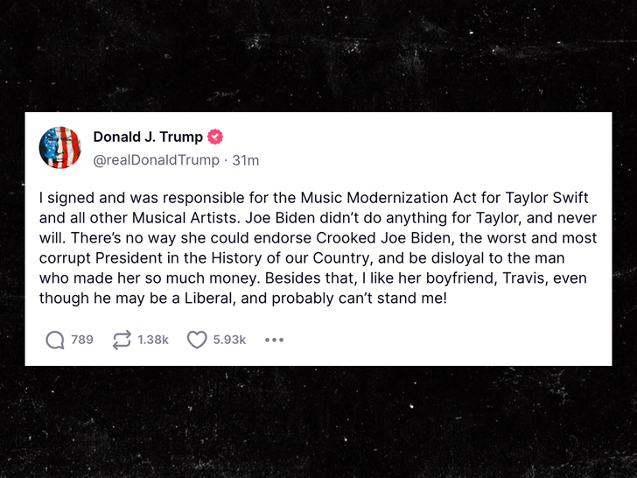Viewport: 637px width, 478px height.
Task: Click the red verified badge
Action: (214, 137)
